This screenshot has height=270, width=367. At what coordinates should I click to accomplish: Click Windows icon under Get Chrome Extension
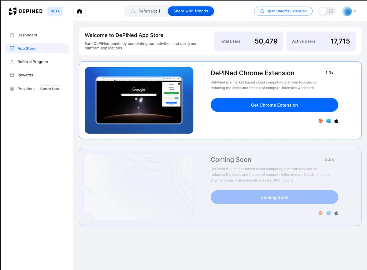[328, 121]
